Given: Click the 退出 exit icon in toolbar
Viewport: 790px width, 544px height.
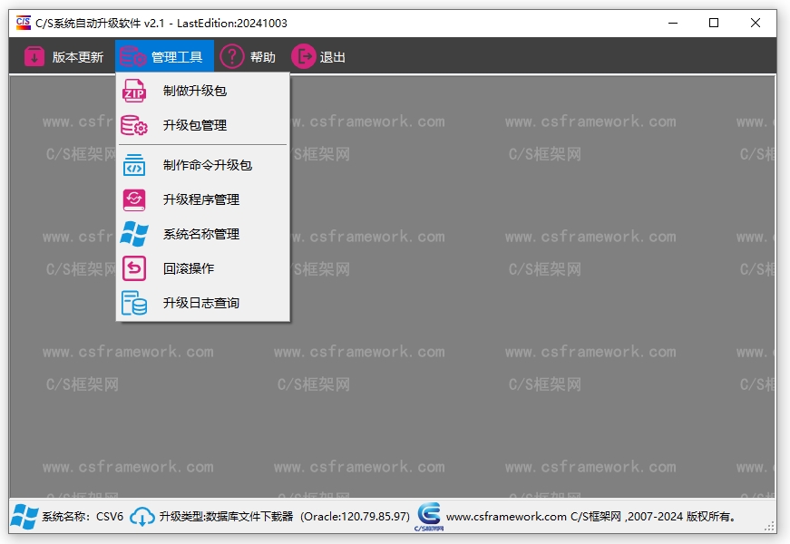Looking at the screenshot, I should pos(303,57).
